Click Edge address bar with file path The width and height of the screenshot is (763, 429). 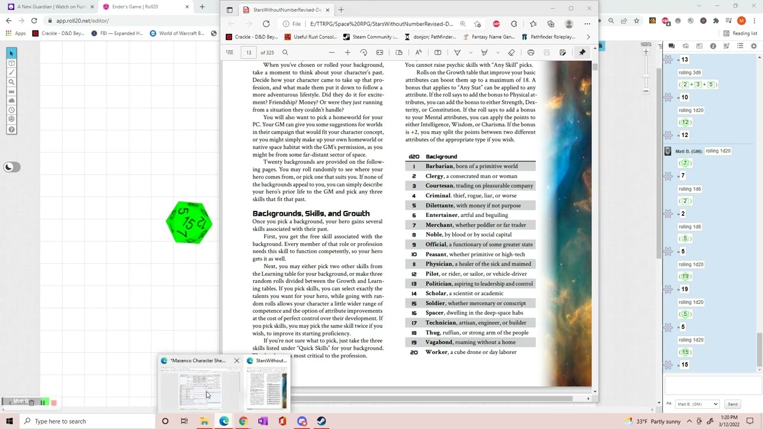point(381,24)
